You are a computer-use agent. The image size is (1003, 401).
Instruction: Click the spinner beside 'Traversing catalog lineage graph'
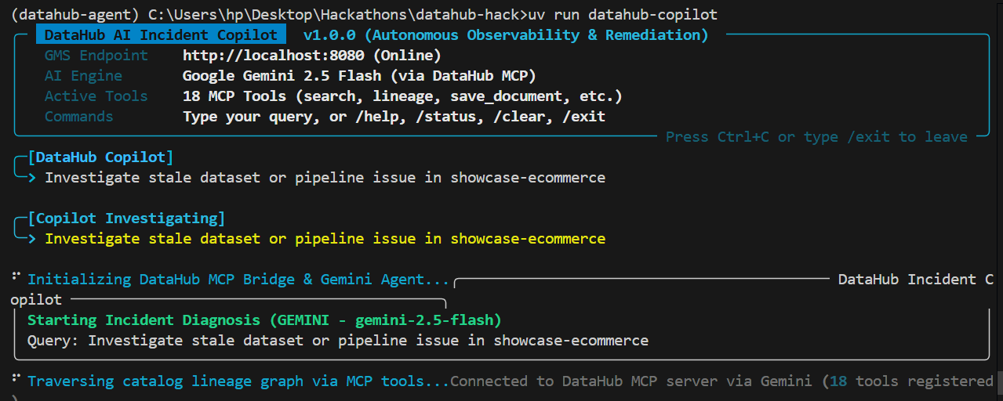click(16, 379)
